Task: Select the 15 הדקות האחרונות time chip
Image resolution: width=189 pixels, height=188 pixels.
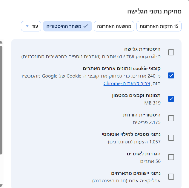Action: (159, 26)
